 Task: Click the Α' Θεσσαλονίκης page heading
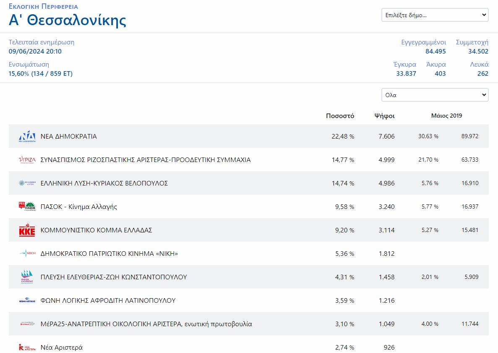click(x=68, y=20)
